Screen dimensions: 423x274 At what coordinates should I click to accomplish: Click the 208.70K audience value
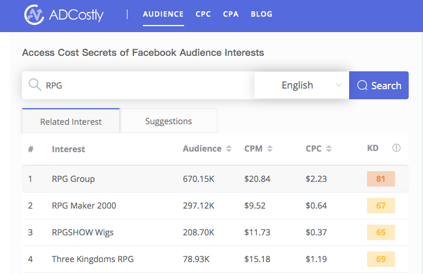[198, 232]
